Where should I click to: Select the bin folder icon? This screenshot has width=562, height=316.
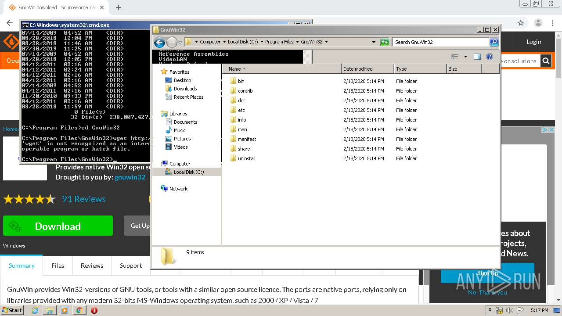[233, 81]
